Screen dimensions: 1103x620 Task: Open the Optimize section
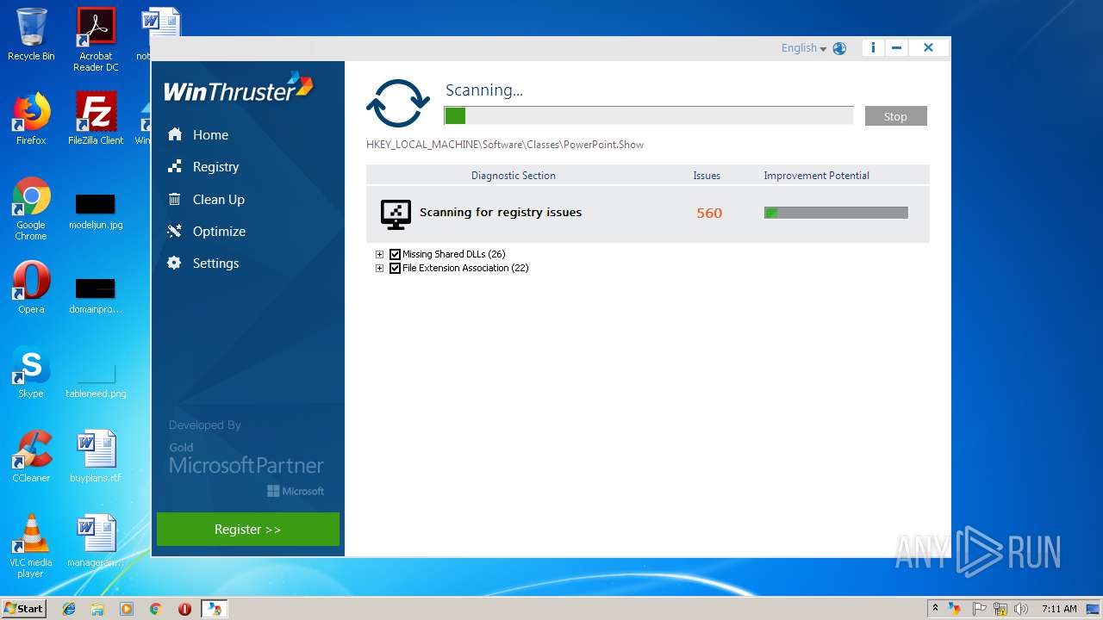(x=219, y=231)
